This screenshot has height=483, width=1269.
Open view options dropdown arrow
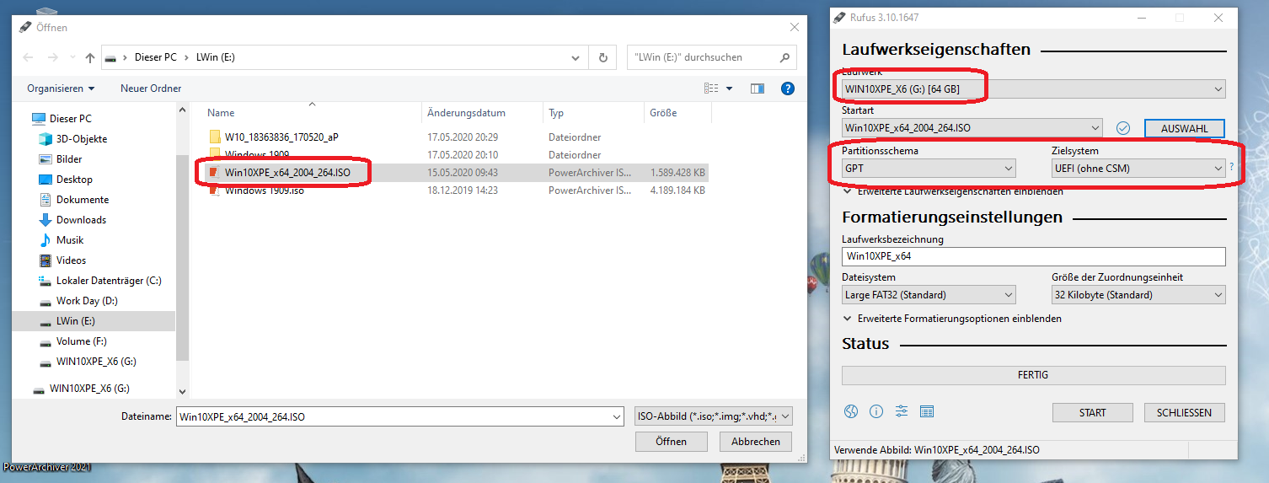pyautogui.click(x=730, y=89)
